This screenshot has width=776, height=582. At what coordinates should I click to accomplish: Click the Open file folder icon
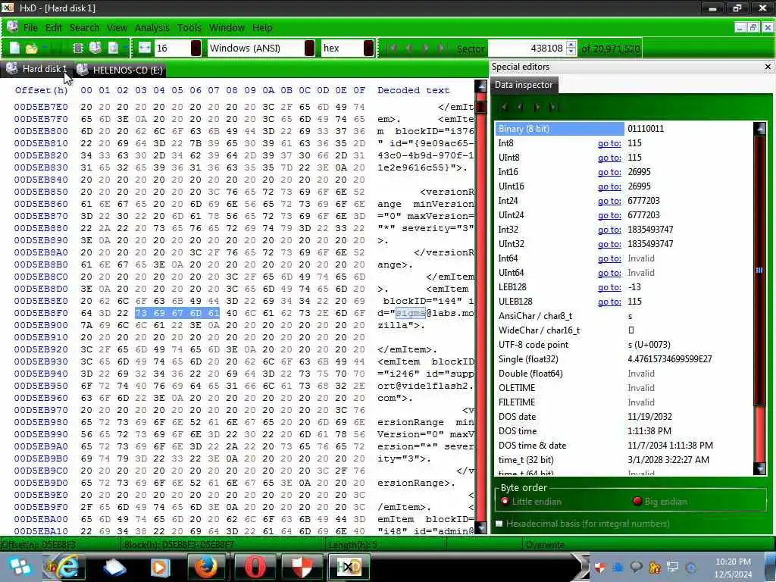pos(31,48)
